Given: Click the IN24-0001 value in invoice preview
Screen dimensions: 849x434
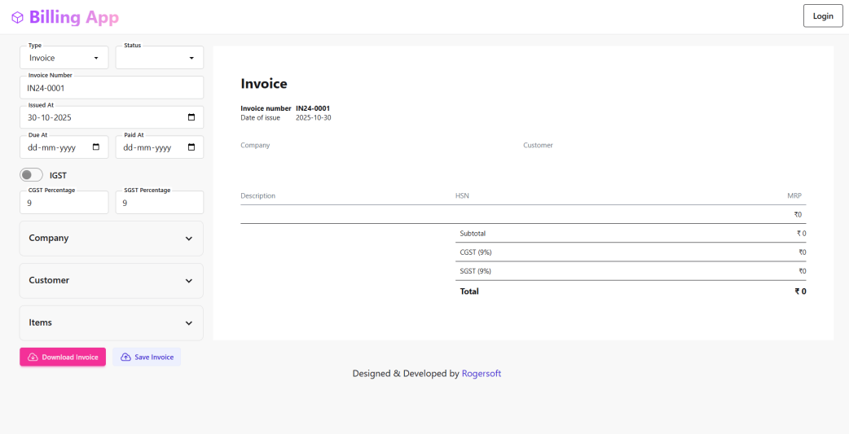Looking at the screenshot, I should click(313, 108).
